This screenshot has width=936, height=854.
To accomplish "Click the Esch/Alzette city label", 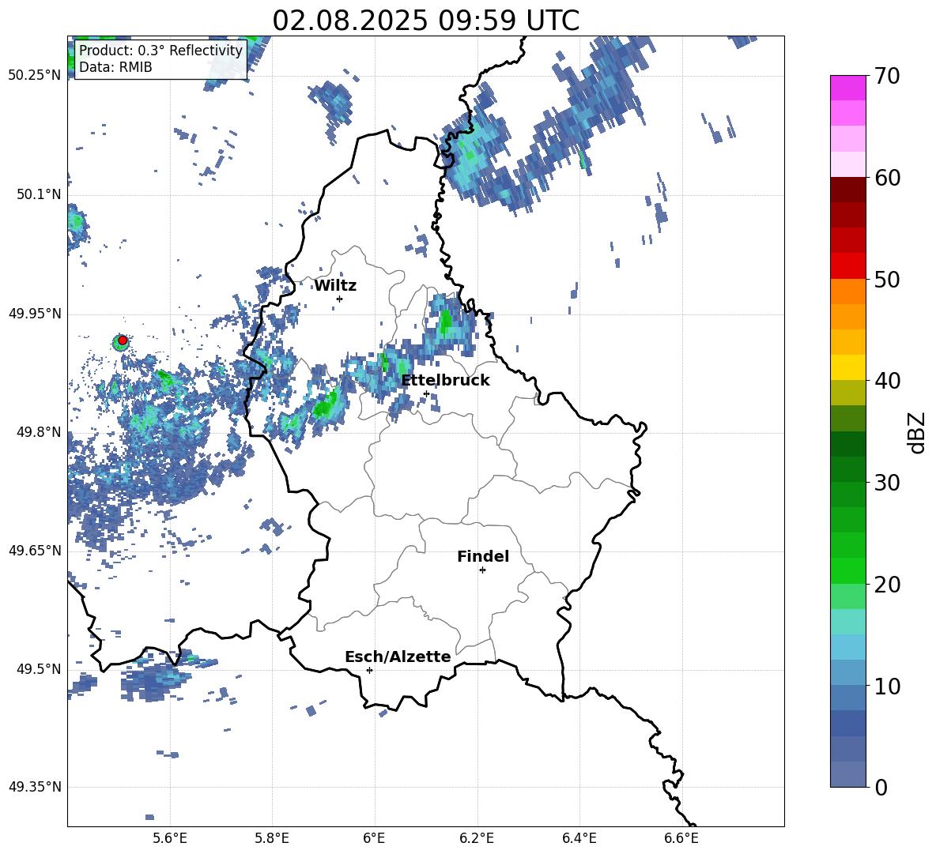I will (398, 657).
